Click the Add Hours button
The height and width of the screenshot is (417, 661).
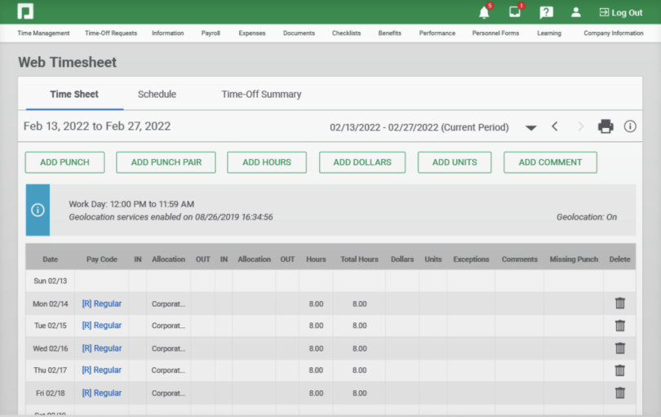coord(266,162)
